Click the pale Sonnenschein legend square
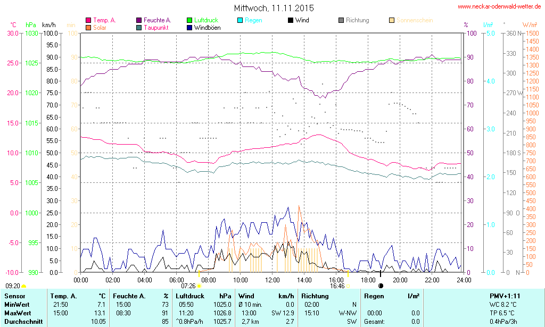Viewport: 545px width, 327px height. 392,21
